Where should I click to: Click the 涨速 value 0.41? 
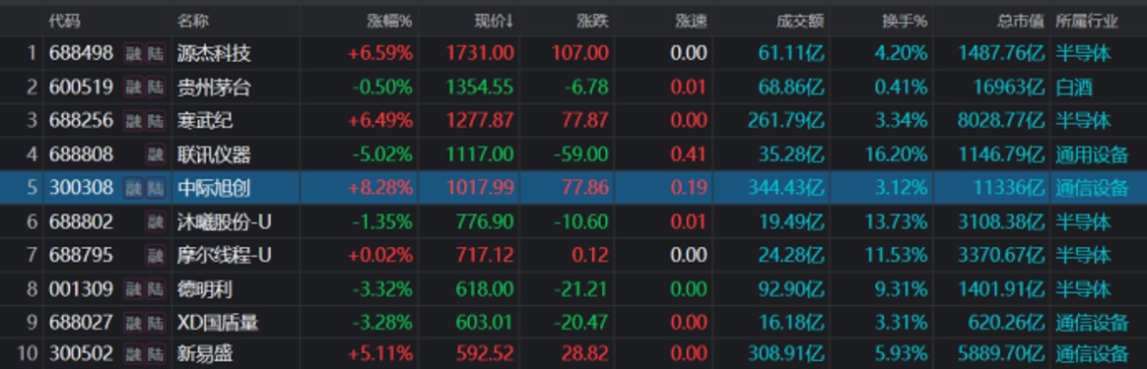pyautogui.click(x=689, y=154)
